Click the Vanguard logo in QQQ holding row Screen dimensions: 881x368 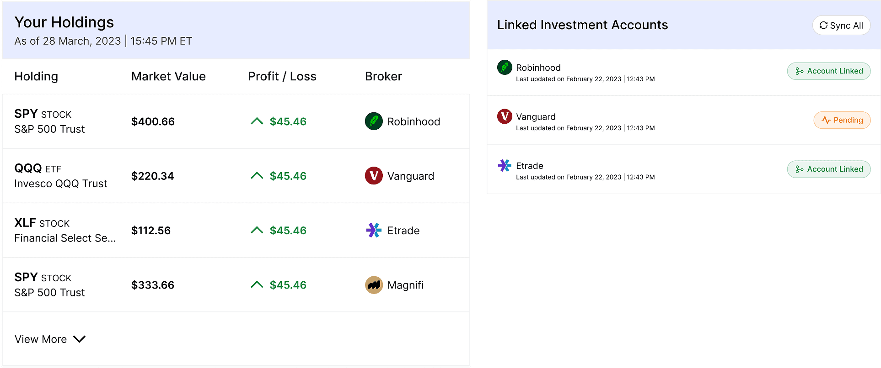(374, 176)
